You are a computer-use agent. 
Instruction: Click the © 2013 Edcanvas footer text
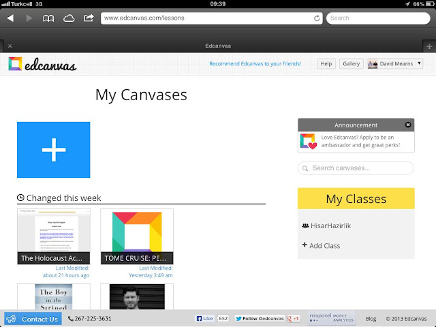406,319
